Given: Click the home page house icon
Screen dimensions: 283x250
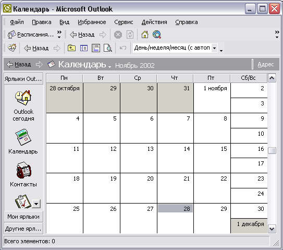Looking at the screenshot, I should click(x=145, y=34).
